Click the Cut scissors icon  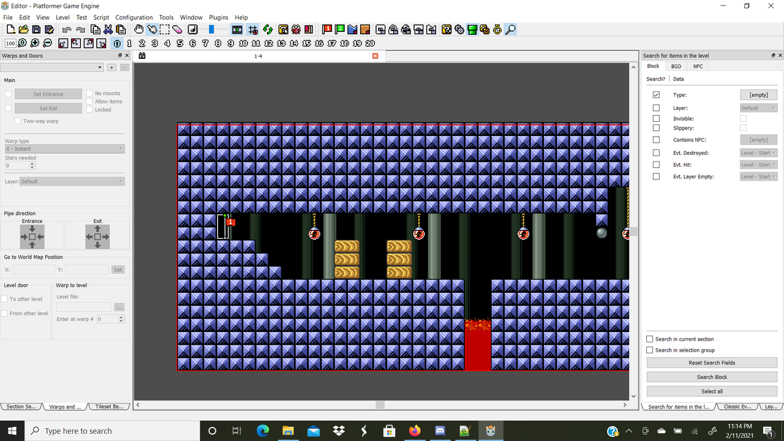pos(108,29)
